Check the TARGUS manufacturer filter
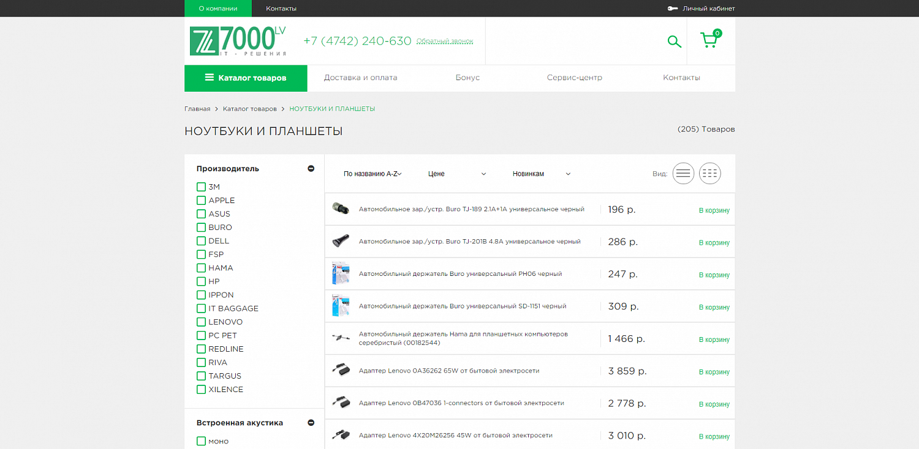This screenshot has height=449, width=919. pos(201,376)
